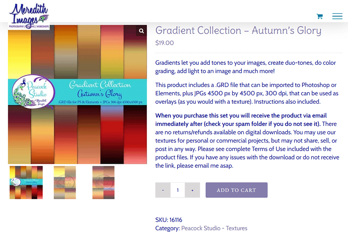Decrease quantity with the minus button
Image resolution: width=348 pixels, height=232 pixels.
pyautogui.click(x=163, y=190)
